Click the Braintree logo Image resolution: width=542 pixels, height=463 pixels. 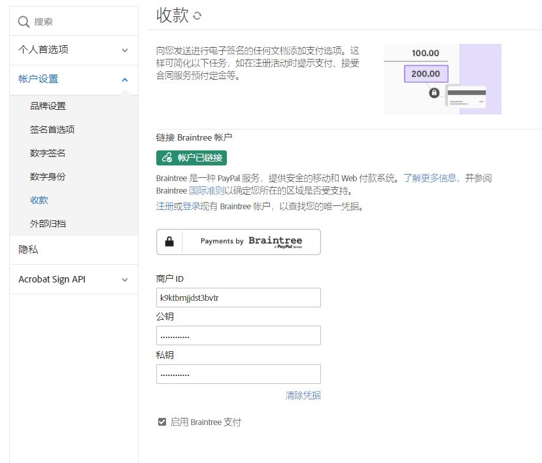coord(275,240)
